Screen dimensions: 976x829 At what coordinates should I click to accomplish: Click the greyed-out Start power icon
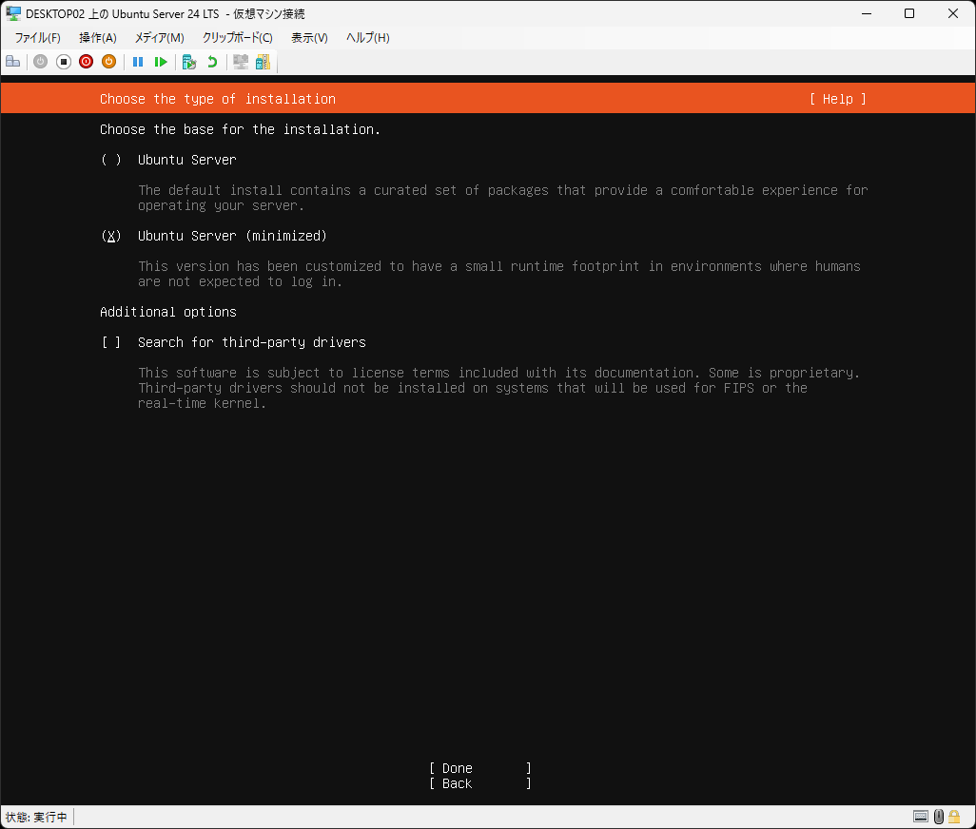tap(41, 62)
